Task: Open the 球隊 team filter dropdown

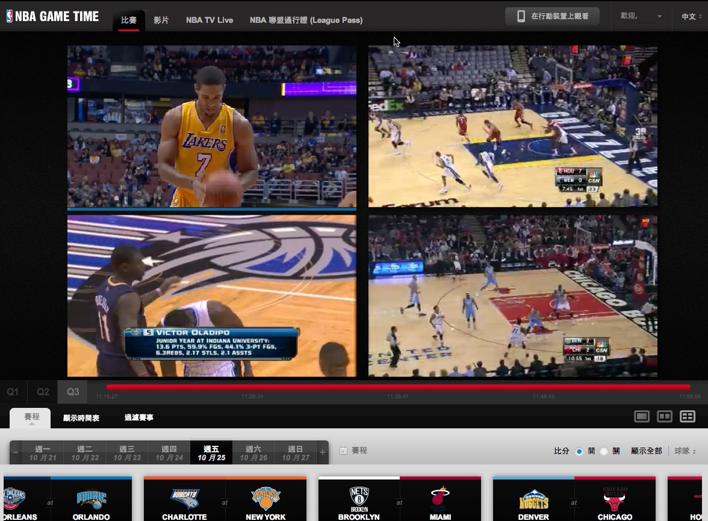Action: click(x=685, y=451)
